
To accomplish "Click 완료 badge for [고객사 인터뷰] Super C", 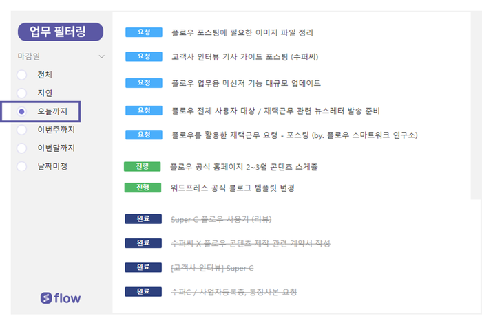I will coord(143,267).
